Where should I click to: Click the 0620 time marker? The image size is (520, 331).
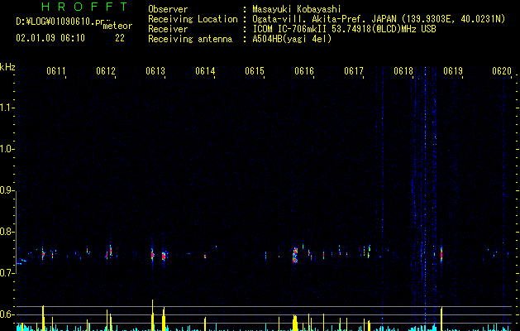pos(502,70)
